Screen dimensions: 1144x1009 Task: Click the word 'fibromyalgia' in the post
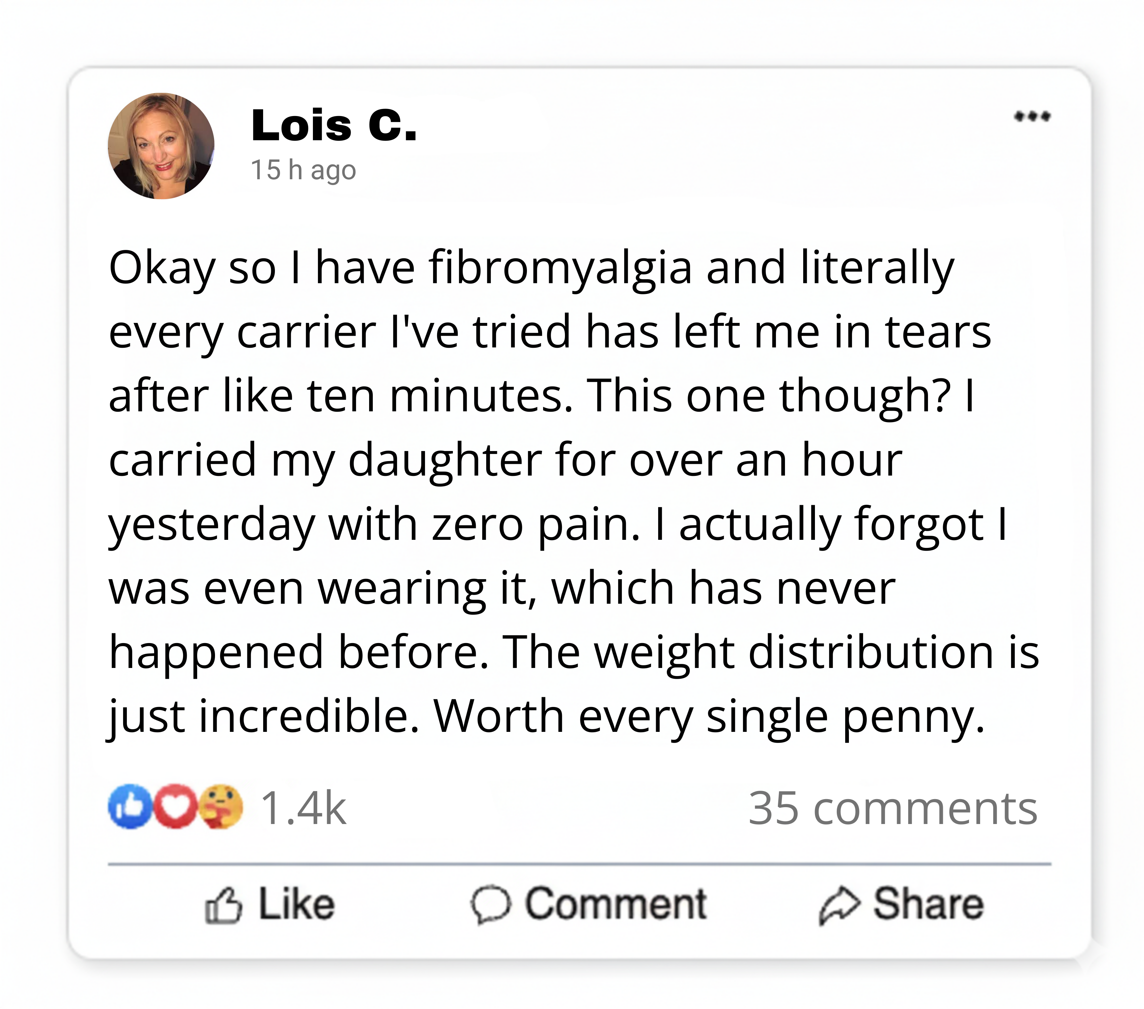coord(560,268)
